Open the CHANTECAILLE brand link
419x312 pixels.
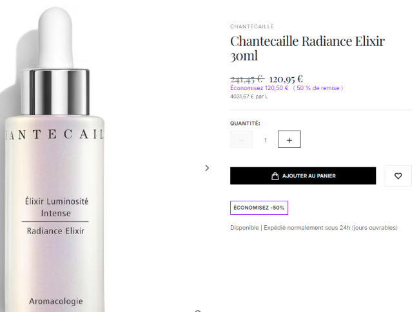(251, 26)
